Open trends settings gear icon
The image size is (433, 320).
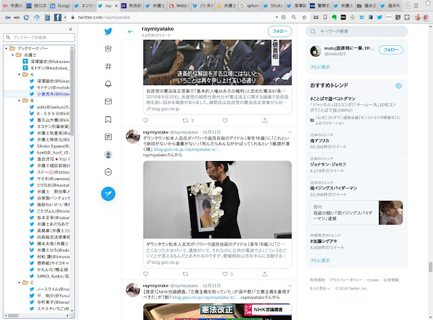[x=398, y=86]
